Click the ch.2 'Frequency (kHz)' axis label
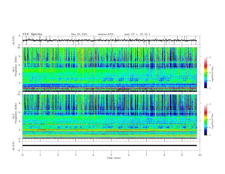The height and width of the screenshot is (174, 225). (x=16, y=113)
